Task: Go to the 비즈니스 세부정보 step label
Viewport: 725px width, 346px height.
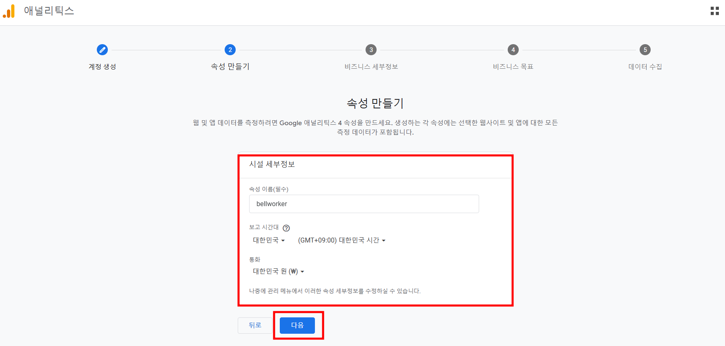Action: pos(371,67)
